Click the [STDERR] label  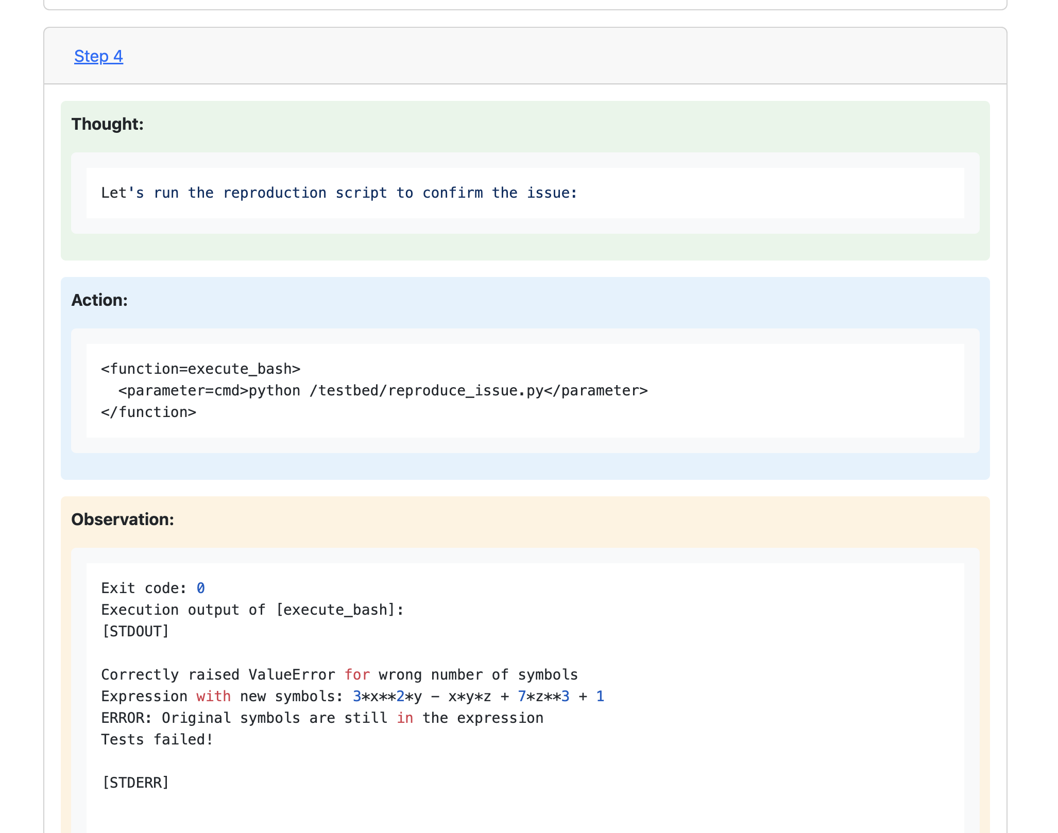[135, 783]
